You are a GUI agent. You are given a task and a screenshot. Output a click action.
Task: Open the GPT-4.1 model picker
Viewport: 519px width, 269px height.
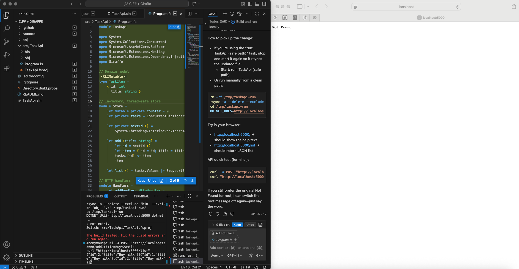(x=235, y=256)
